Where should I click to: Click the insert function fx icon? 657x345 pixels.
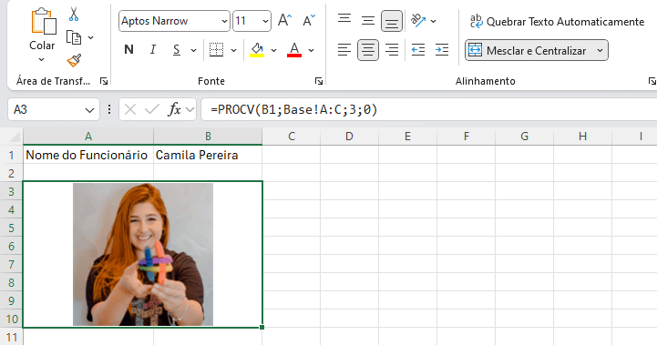tap(174, 110)
